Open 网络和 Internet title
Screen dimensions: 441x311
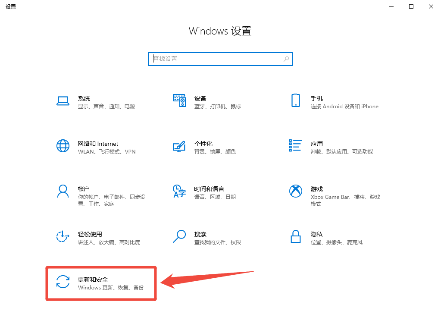98,144
